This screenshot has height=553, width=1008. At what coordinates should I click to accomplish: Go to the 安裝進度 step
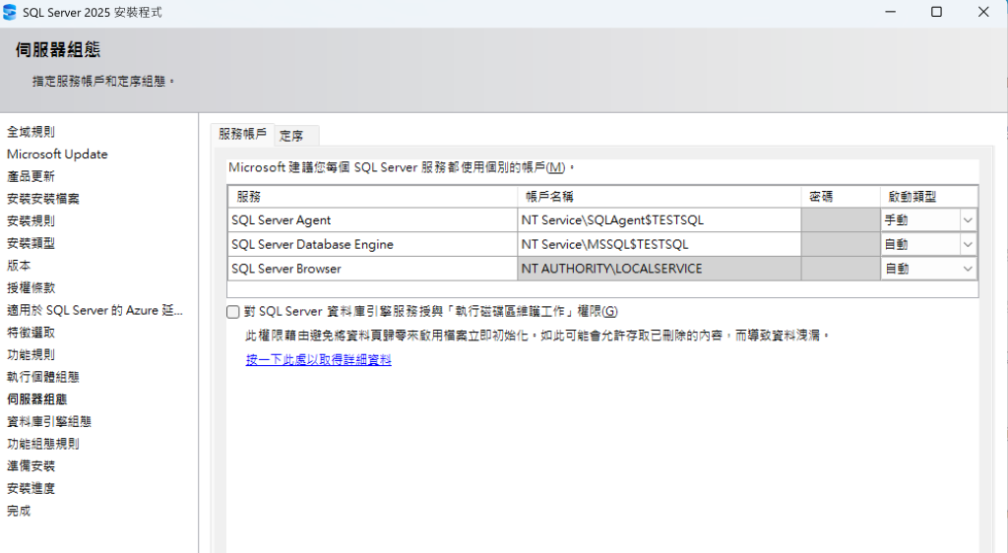click(31, 489)
